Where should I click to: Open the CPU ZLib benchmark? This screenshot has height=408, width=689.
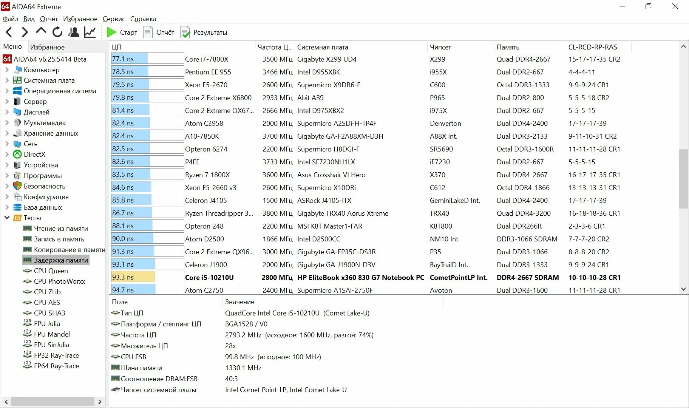pos(42,292)
